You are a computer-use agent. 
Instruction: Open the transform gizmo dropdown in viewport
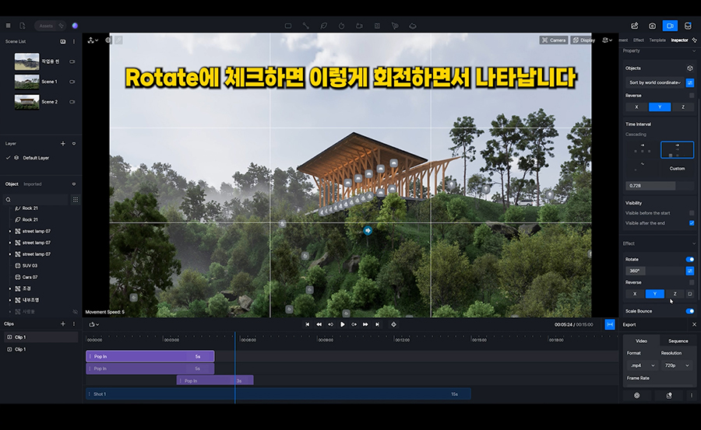coord(93,40)
